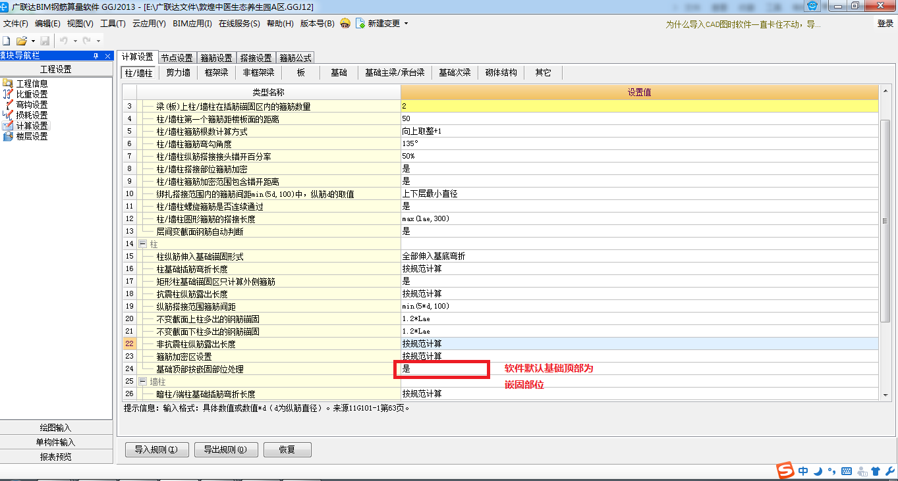
Task: Switch to 单构件输入 module
Action: click(x=56, y=442)
